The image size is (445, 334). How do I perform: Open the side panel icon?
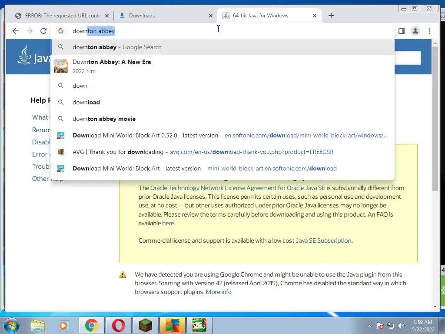(x=402, y=31)
